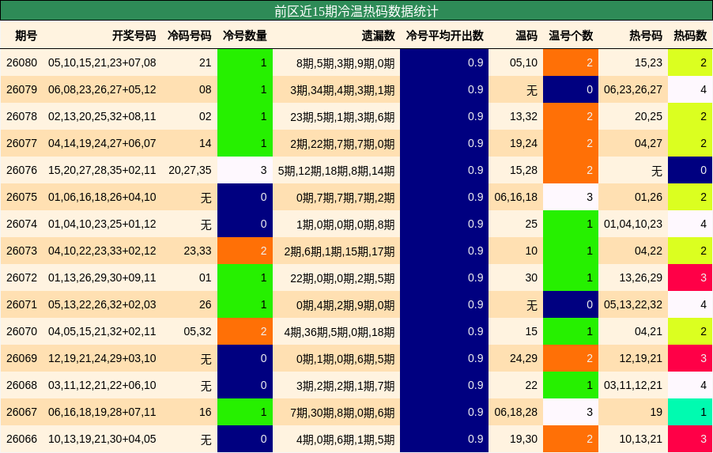Select period number 26069
The height and width of the screenshot is (453, 713).
[22, 358]
